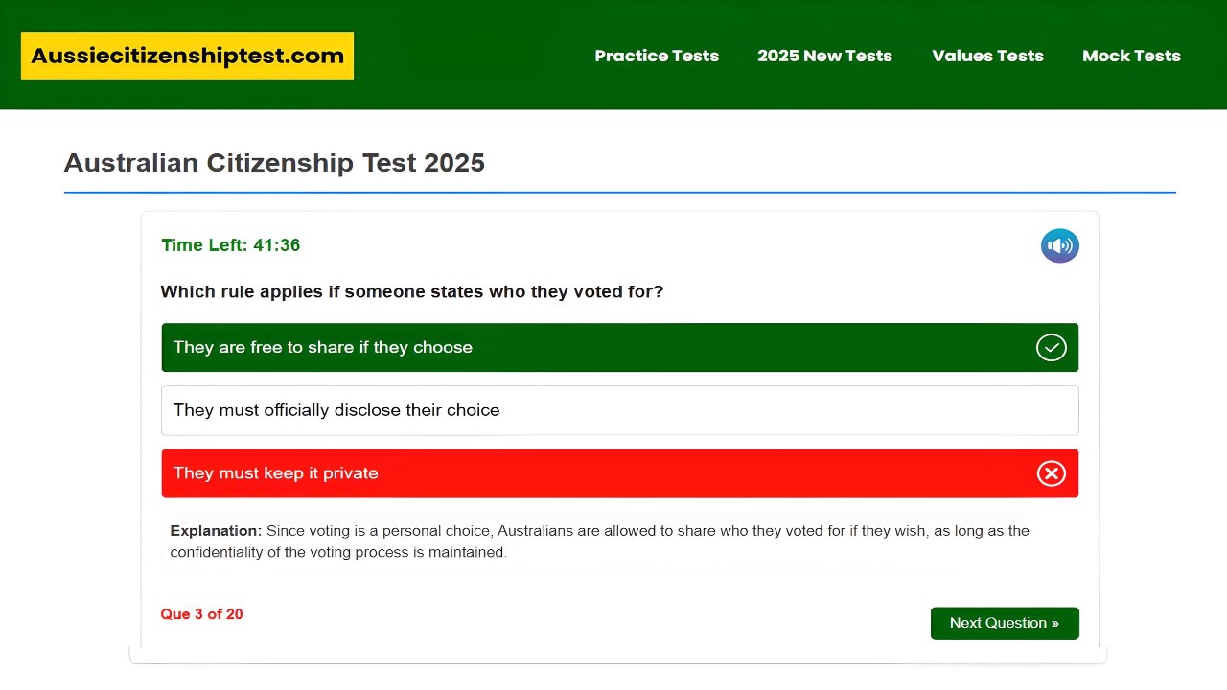Click the 'Australian Citizenship Test 2025' heading
The width and height of the screenshot is (1227, 690).
[274, 163]
